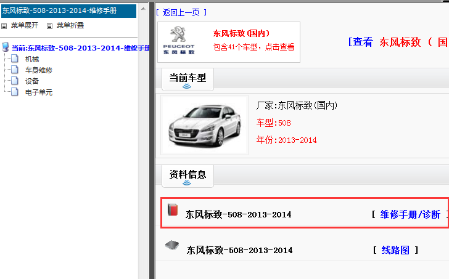This screenshot has width=449, height=279.
Task: Open the 车身维修 tree item
Action: 39,70
